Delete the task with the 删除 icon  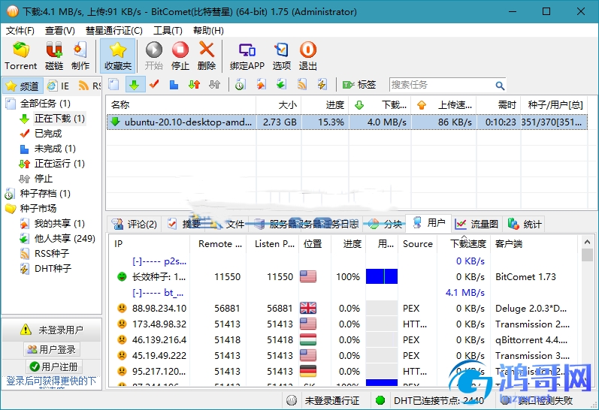[206, 56]
